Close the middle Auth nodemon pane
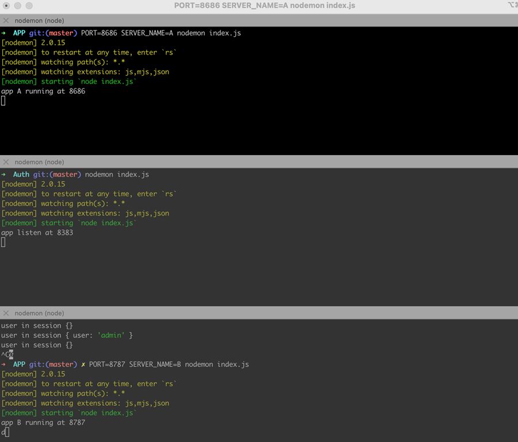This screenshot has height=442, width=518. point(6,162)
